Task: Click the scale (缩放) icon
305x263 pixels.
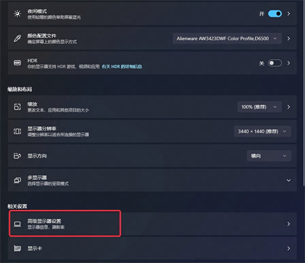Action: [17, 107]
